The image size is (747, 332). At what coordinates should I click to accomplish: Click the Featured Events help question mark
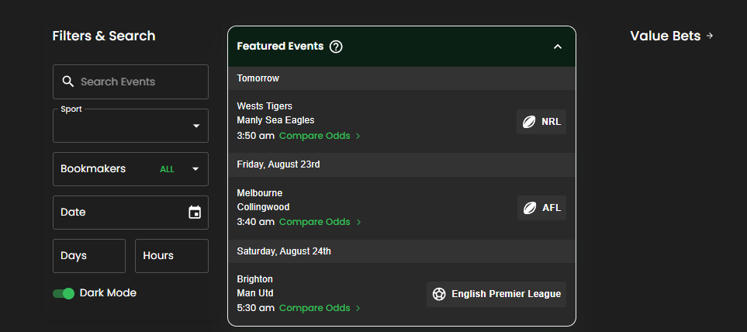click(x=336, y=47)
